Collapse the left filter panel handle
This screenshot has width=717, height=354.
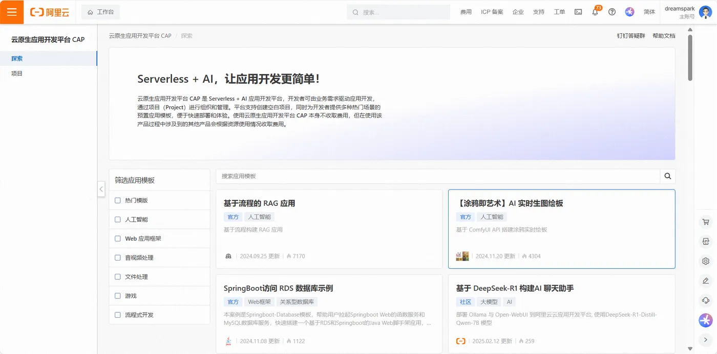click(101, 189)
